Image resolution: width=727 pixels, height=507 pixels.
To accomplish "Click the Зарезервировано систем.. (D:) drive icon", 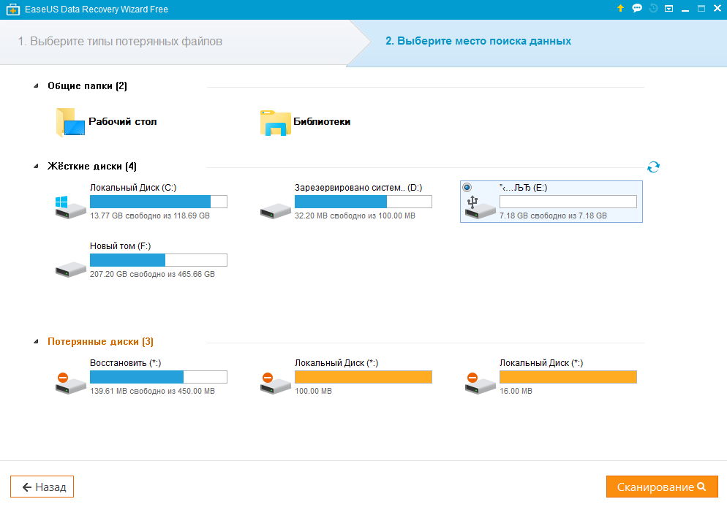I will pyautogui.click(x=276, y=210).
